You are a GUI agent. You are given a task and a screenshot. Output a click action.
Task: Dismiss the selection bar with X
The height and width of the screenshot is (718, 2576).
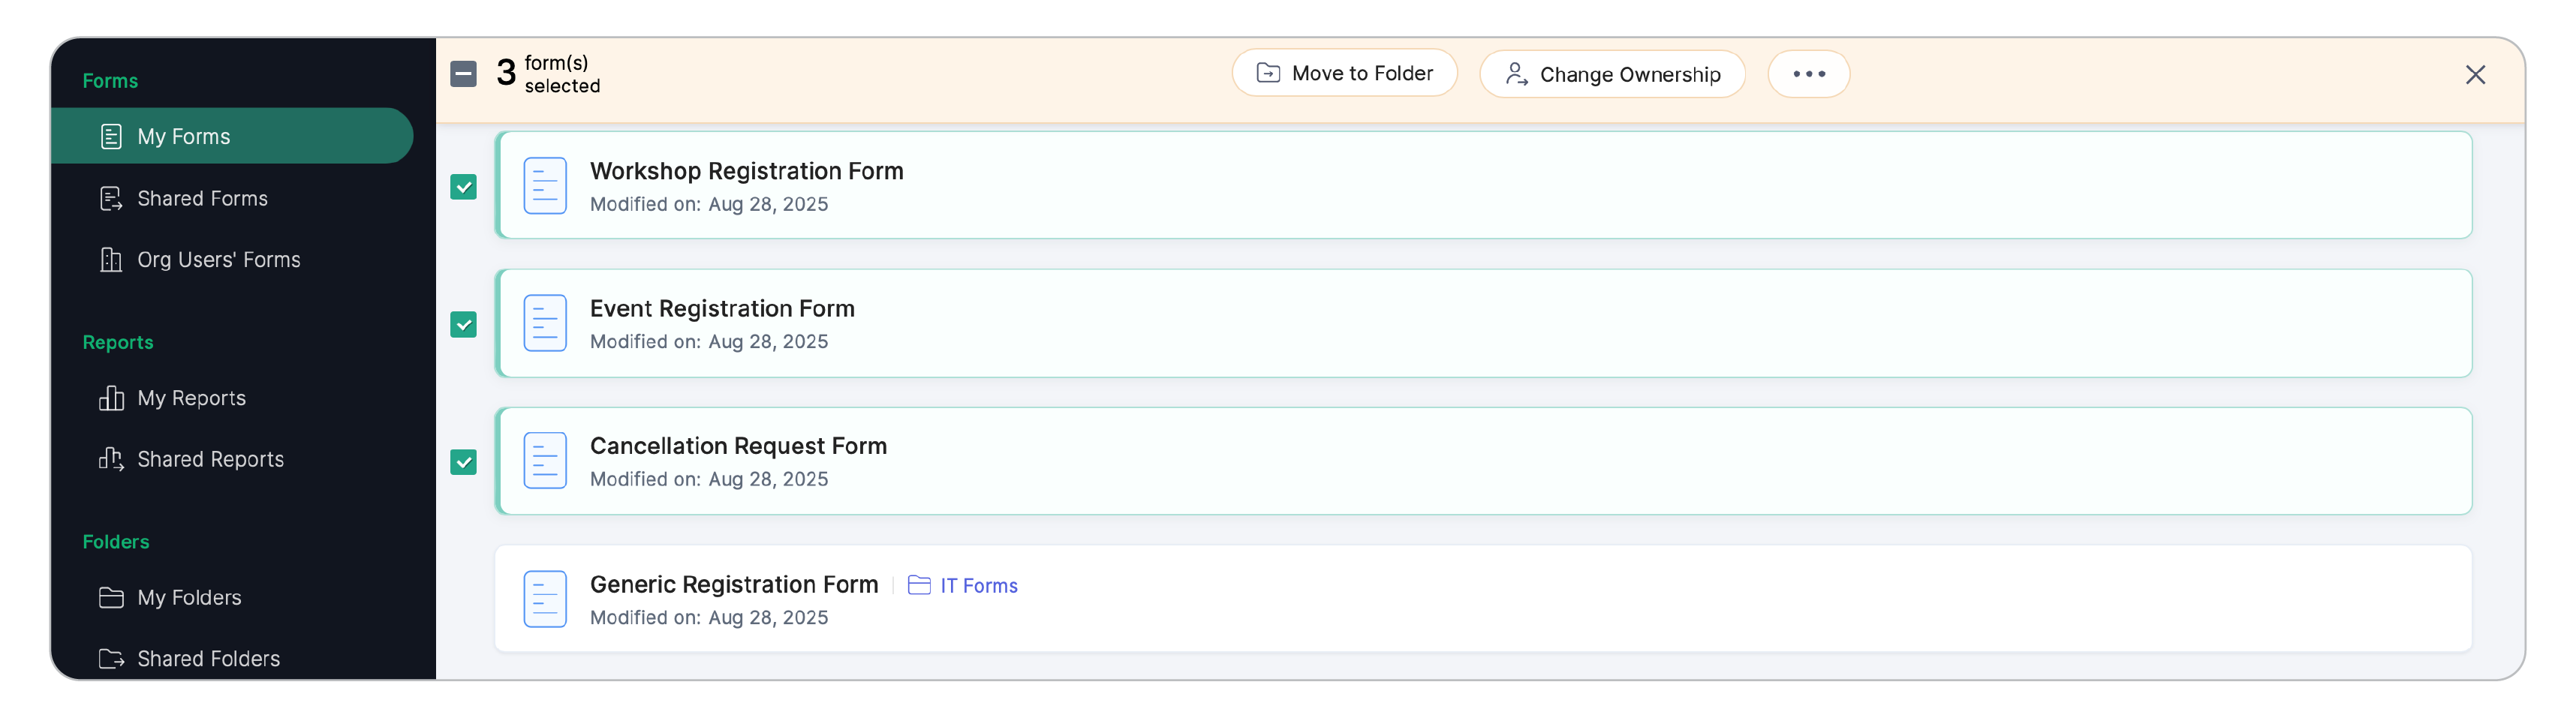point(2475,75)
